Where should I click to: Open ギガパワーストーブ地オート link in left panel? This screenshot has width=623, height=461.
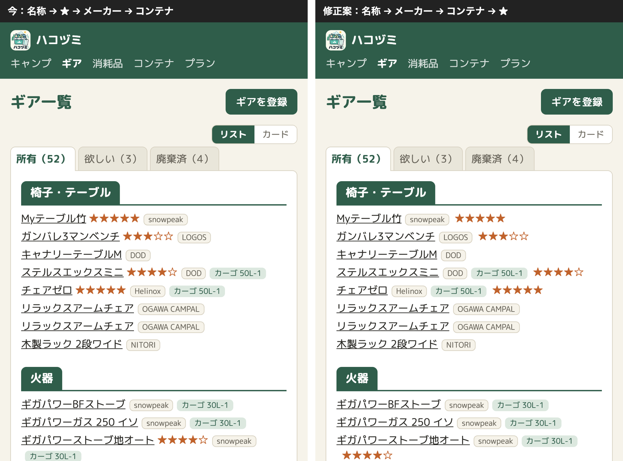click(88, 440)
